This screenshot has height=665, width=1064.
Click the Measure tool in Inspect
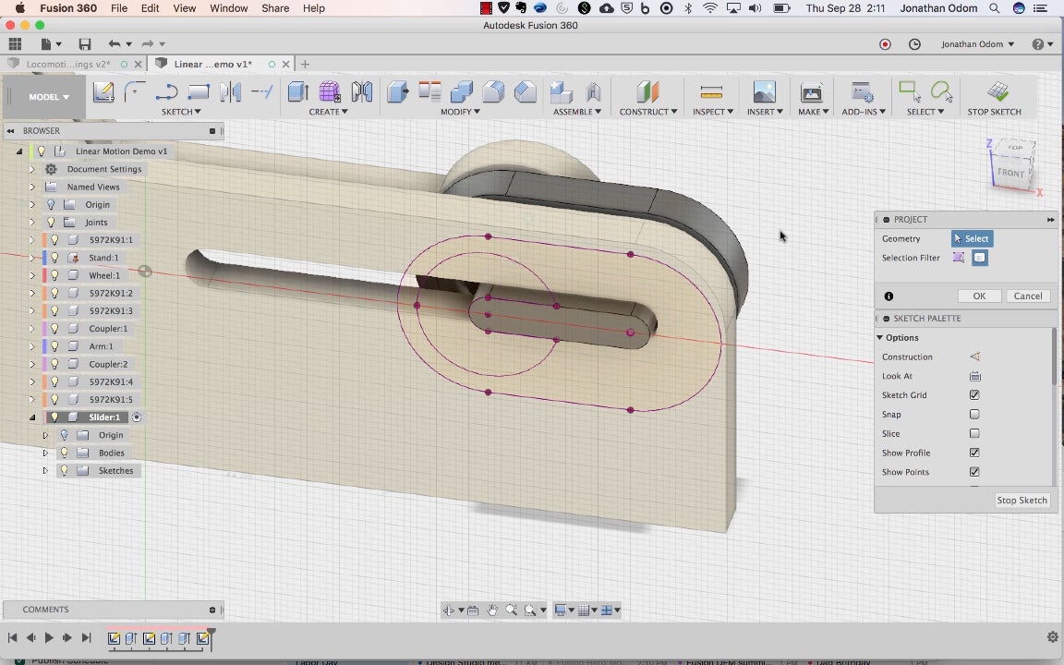711,92
